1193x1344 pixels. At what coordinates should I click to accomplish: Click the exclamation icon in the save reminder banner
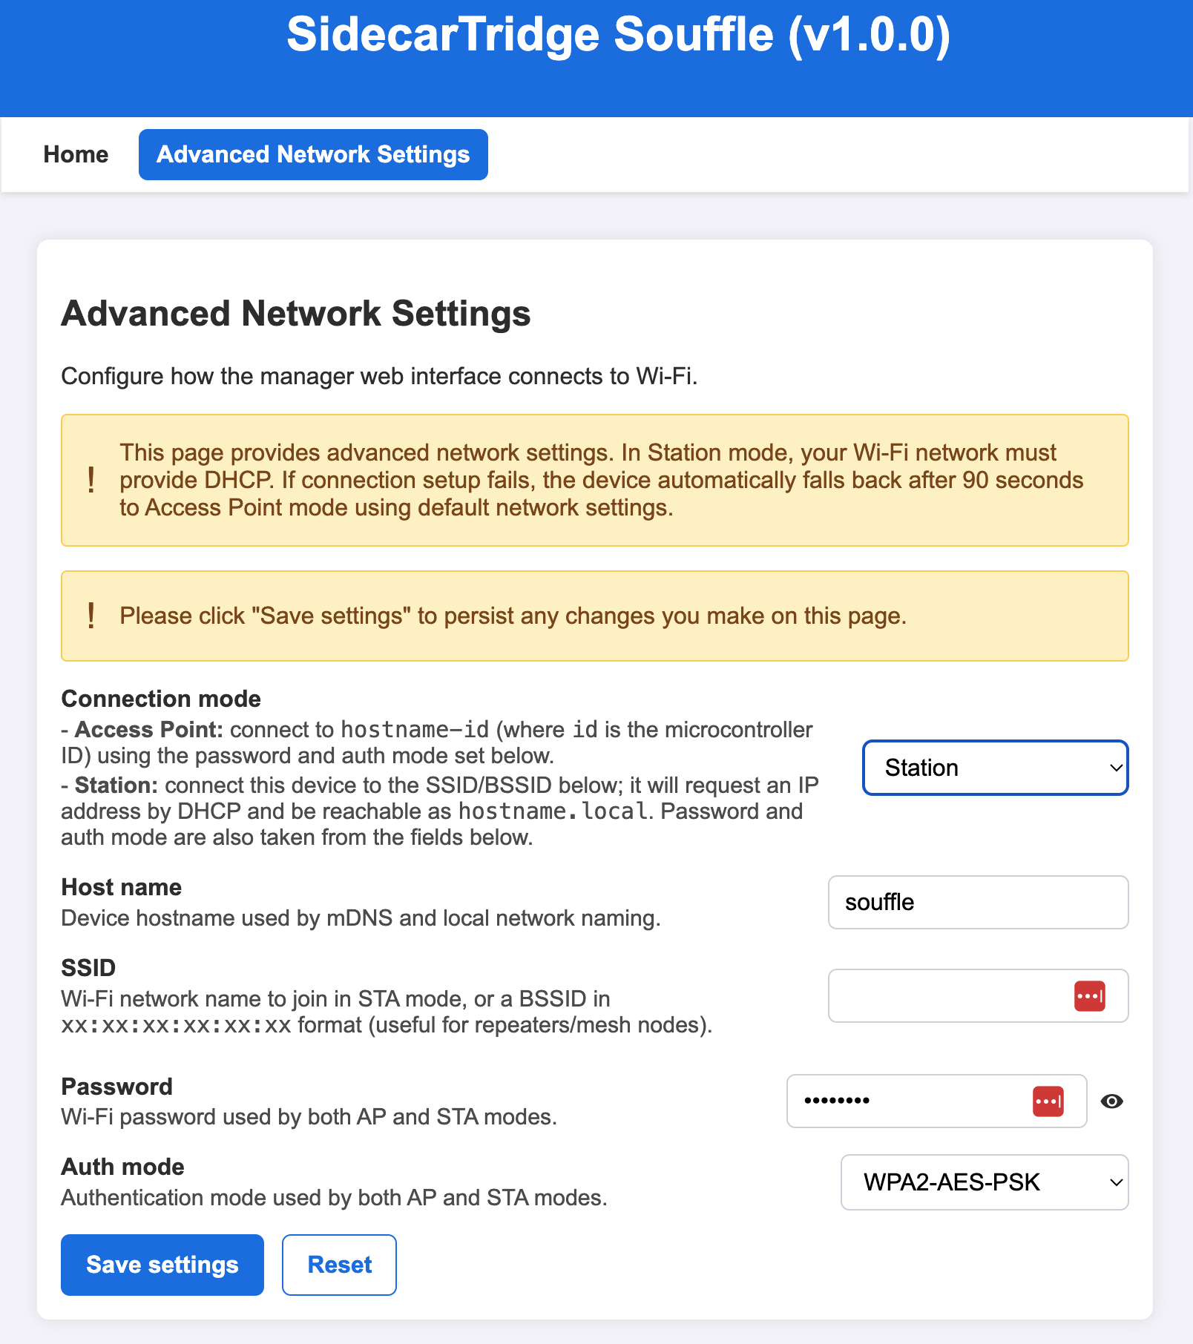(91, 616)
